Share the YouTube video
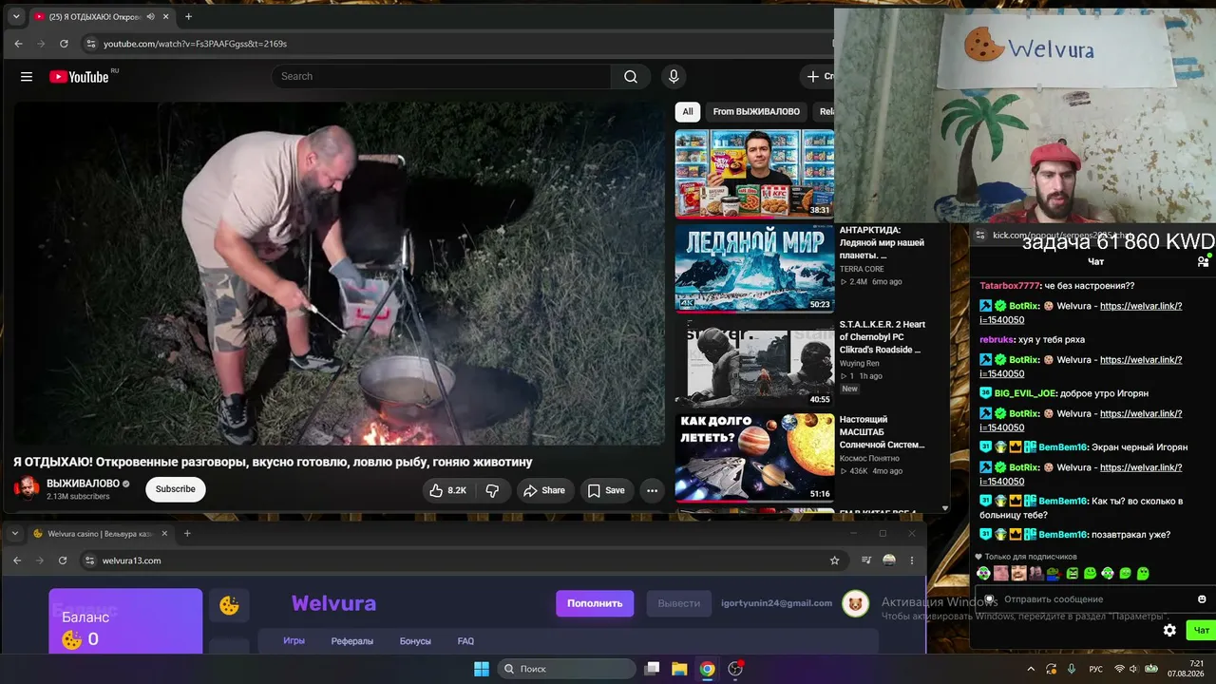This screenshot has height=684, width=1216. (x=544, y=490)
